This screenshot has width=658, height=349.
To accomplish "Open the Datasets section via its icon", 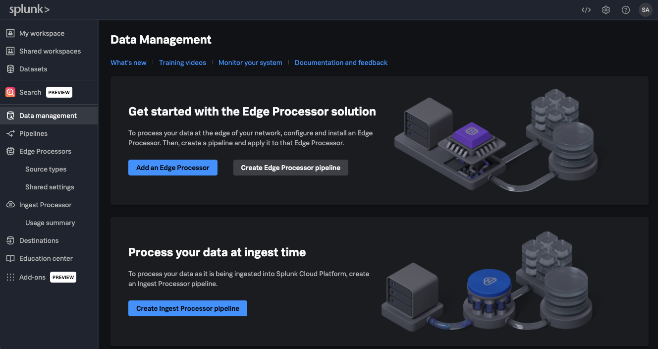I will [10, 69].
